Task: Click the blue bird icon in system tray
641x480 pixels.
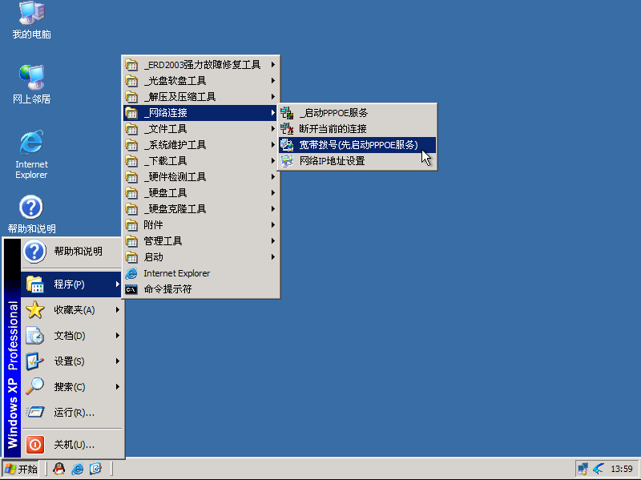Action: [x=599, y=469]
